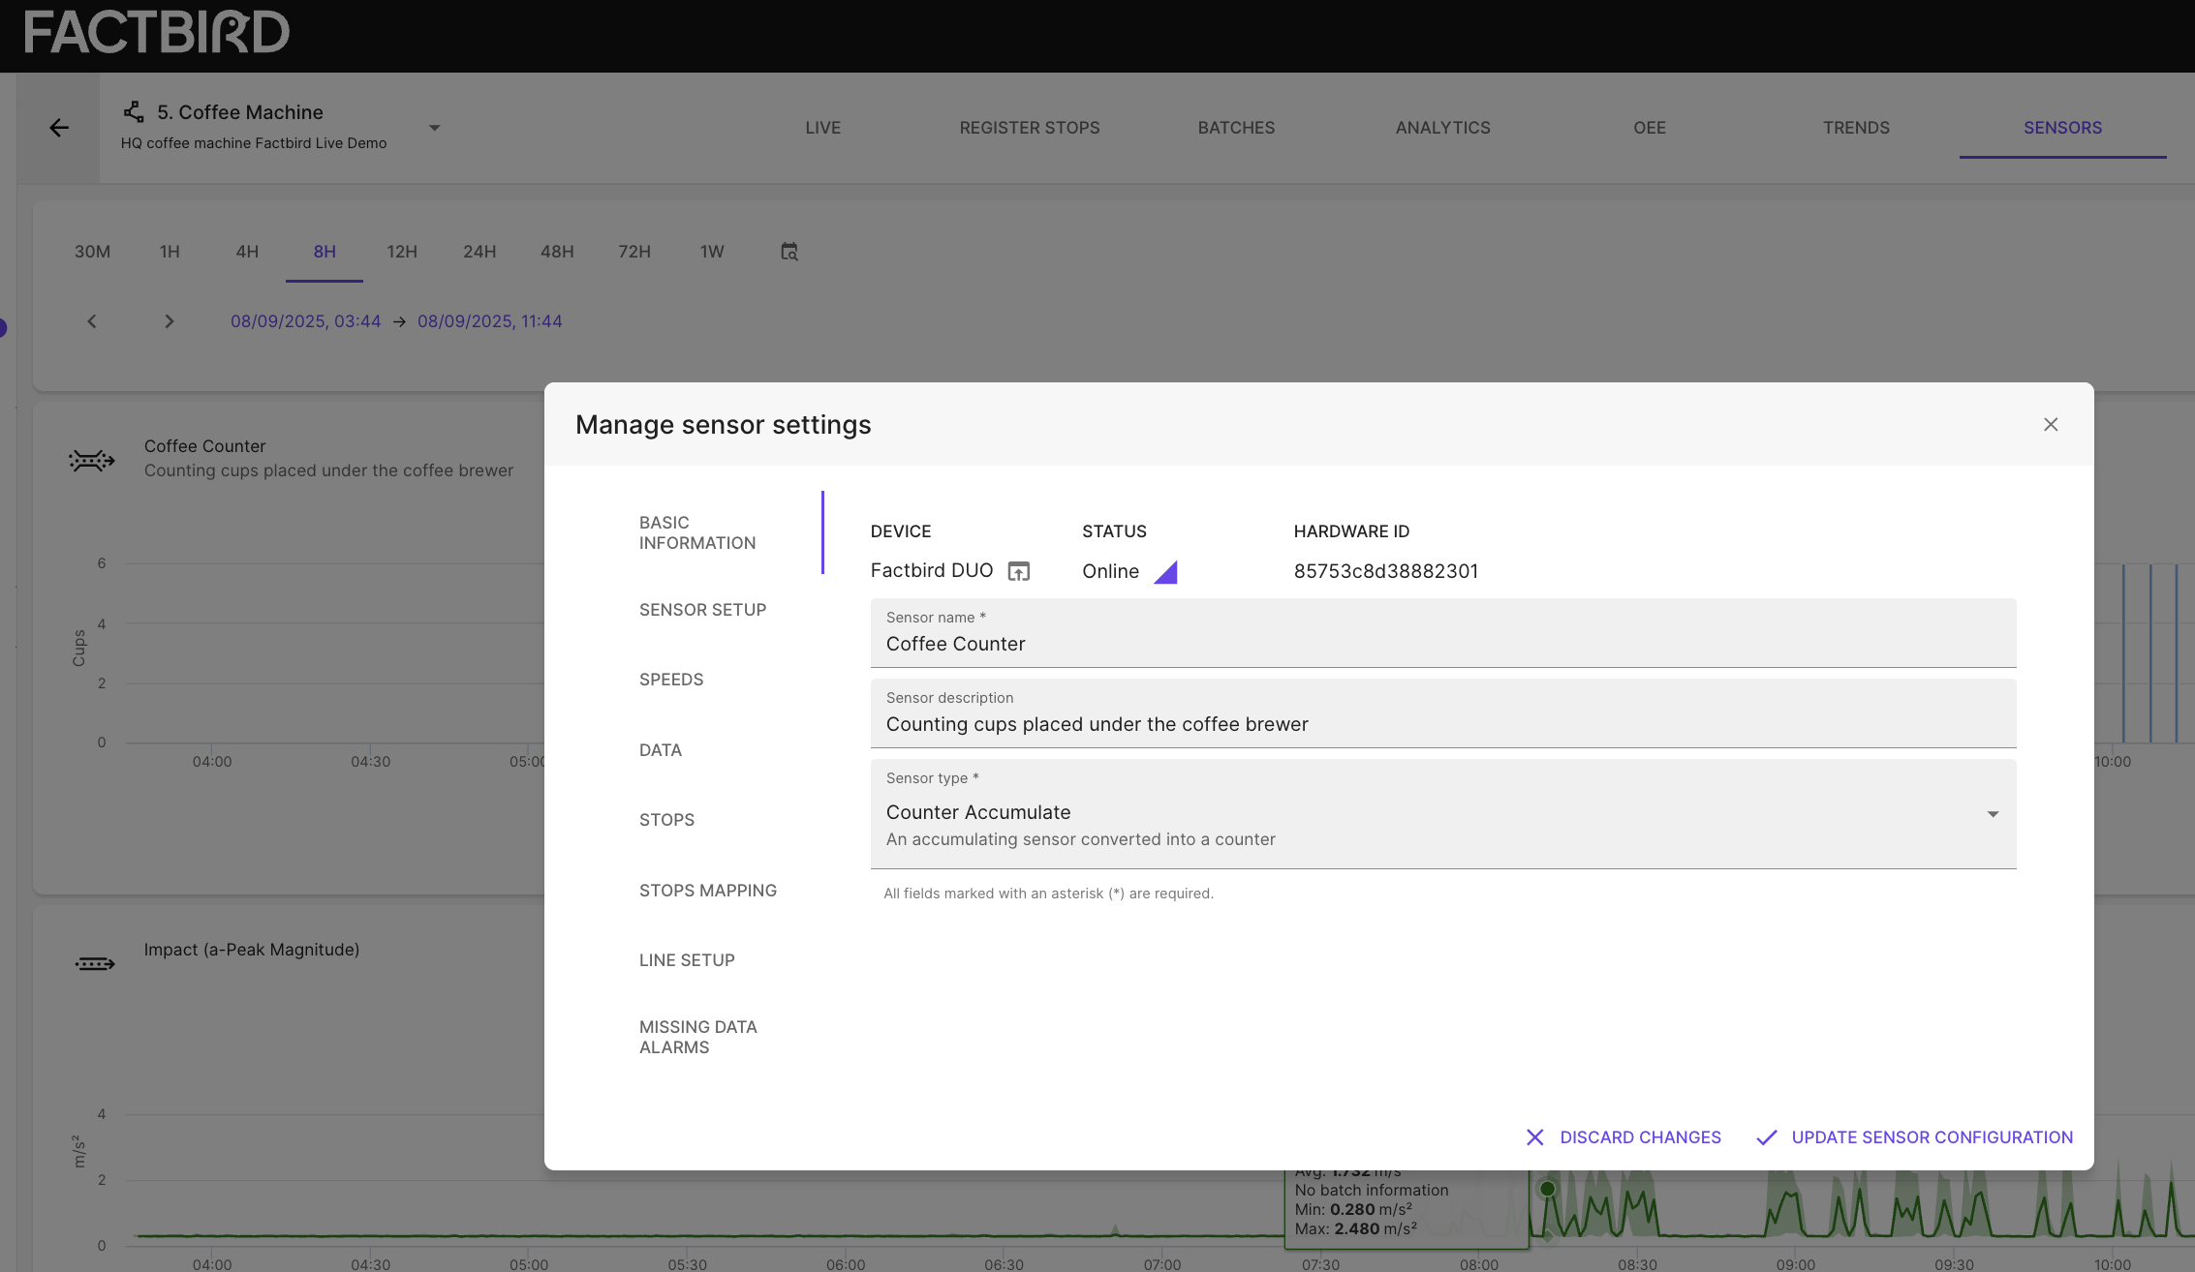The width and height of the screenshot is (2195, 1272).
Task: Open STOPS MAPPING settings section
Action: coord(708,891)
